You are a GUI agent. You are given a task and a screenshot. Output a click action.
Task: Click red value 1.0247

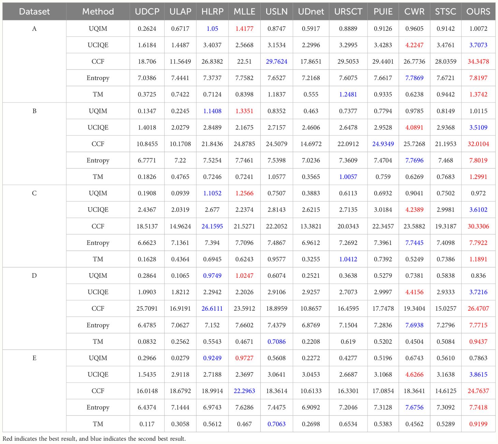pos(244,276)
